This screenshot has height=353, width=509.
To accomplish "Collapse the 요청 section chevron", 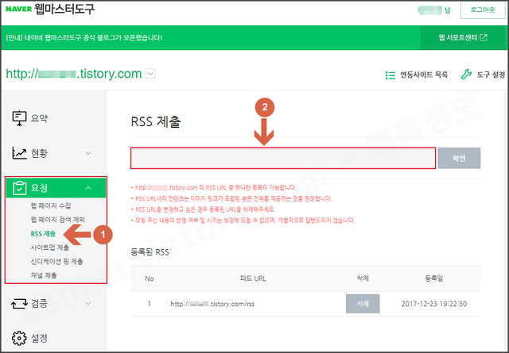I will click(x=88, y=188).
